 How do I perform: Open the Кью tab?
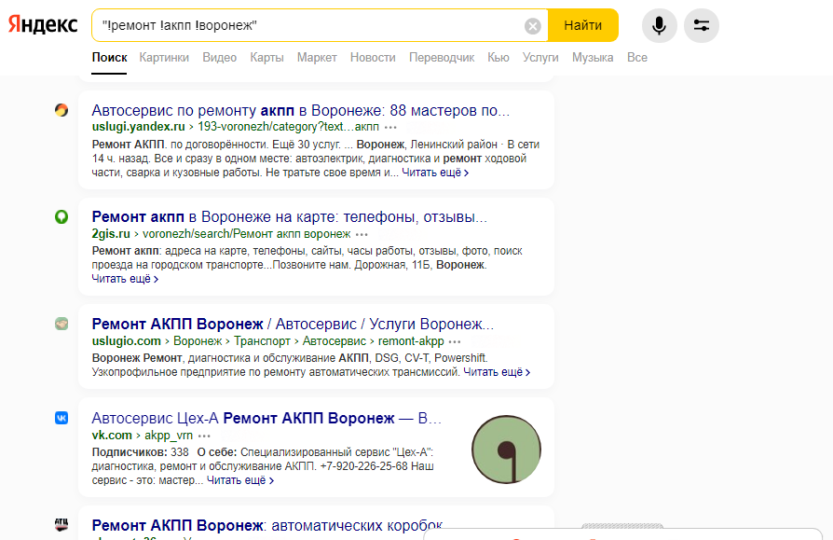pyautogui.click(x=498, y=58)
